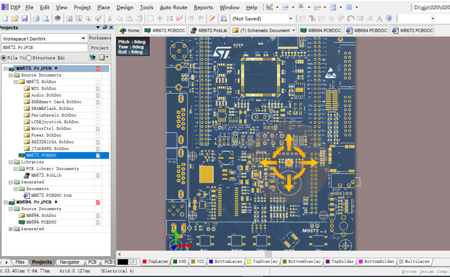Screen dimensions: 450x277
Task: Select the Place Via tool icon
Action: (x=341, y=19)
